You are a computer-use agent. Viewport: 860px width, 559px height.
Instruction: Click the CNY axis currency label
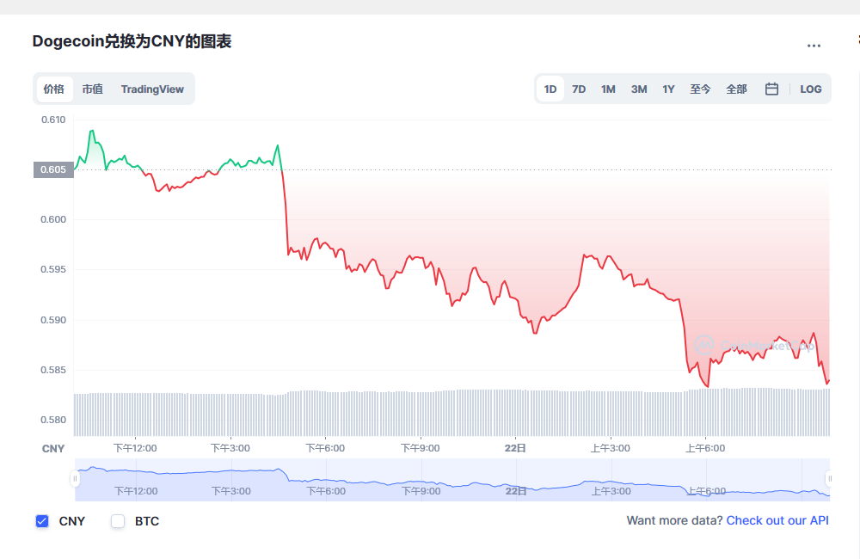(53, 449)
